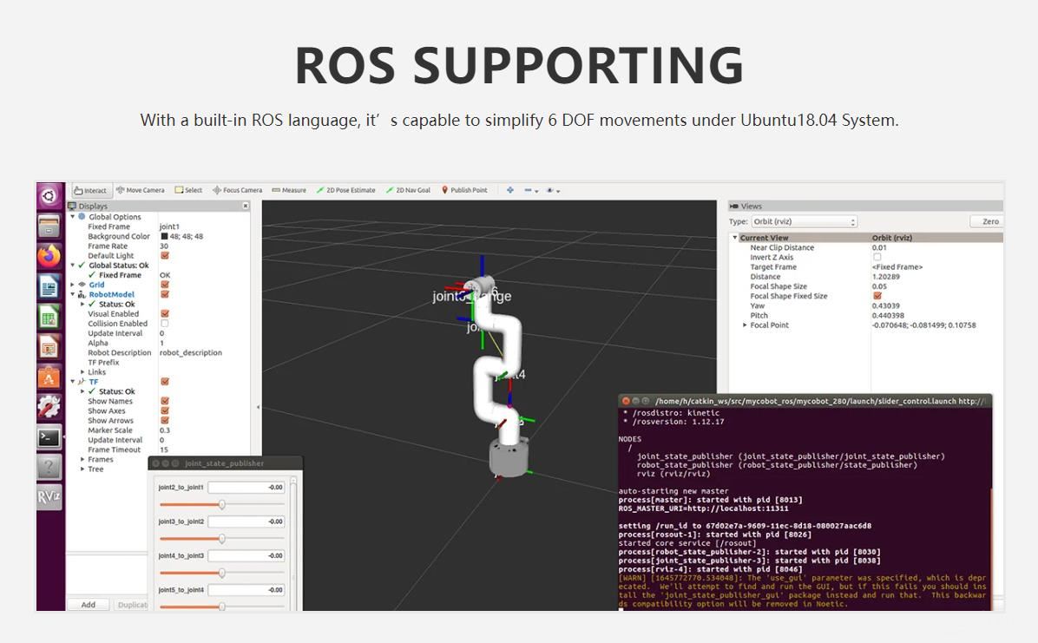Select the Publish Point tool
Viewport: 1038px width, 643px height.
[x=464, y=190]
